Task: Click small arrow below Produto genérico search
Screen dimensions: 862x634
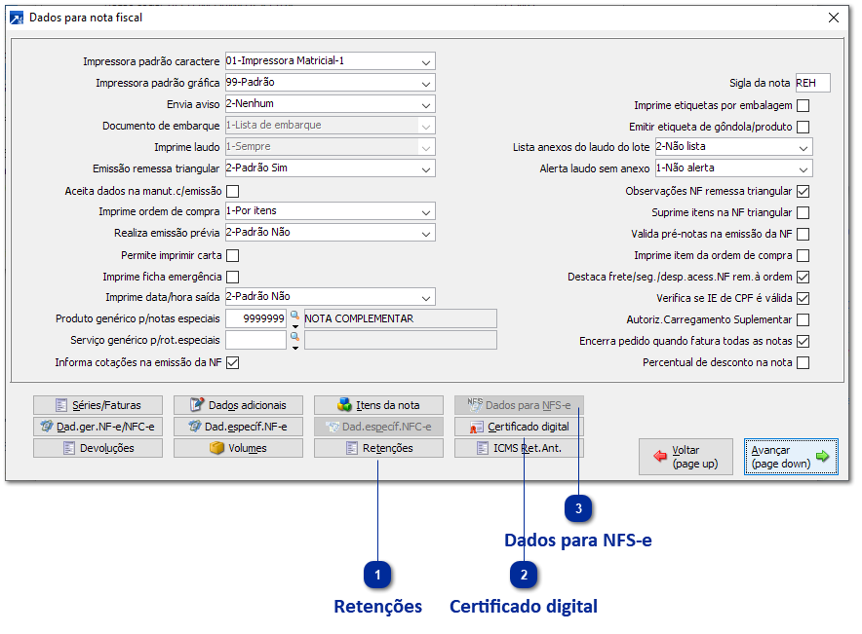Action: 295,326
